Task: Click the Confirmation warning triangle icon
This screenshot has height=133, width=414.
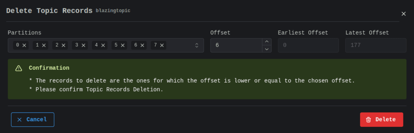Action: [x=19, y=68]
